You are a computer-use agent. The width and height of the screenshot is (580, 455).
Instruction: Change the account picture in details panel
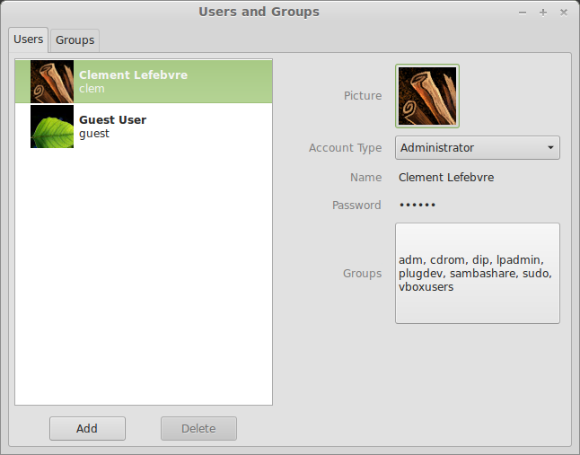point(427,96)
